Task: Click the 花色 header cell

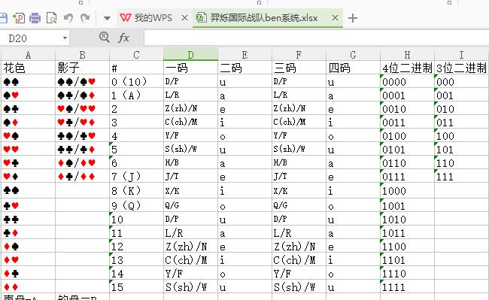Action: click(x=28, y=68)
